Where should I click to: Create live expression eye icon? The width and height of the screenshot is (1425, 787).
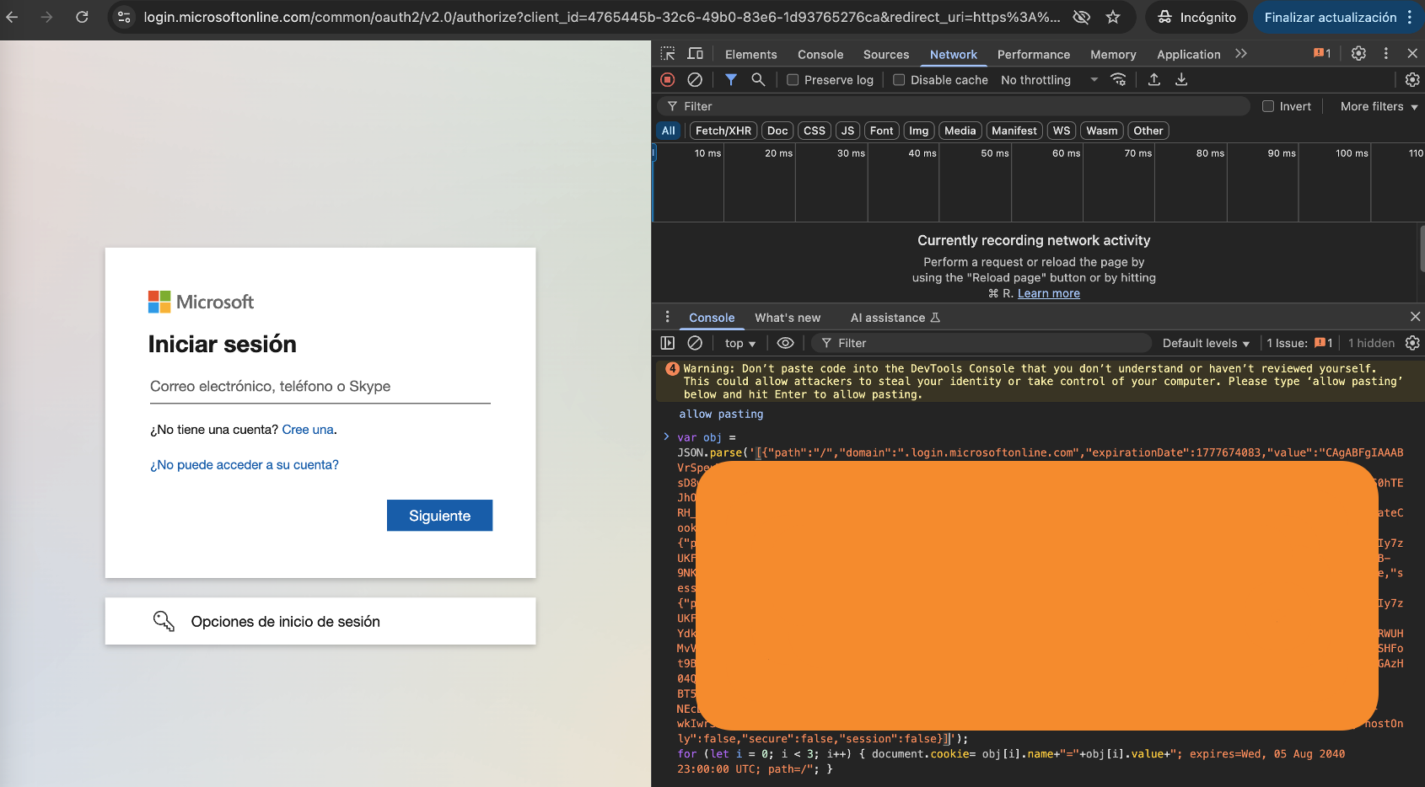[785, 343]
